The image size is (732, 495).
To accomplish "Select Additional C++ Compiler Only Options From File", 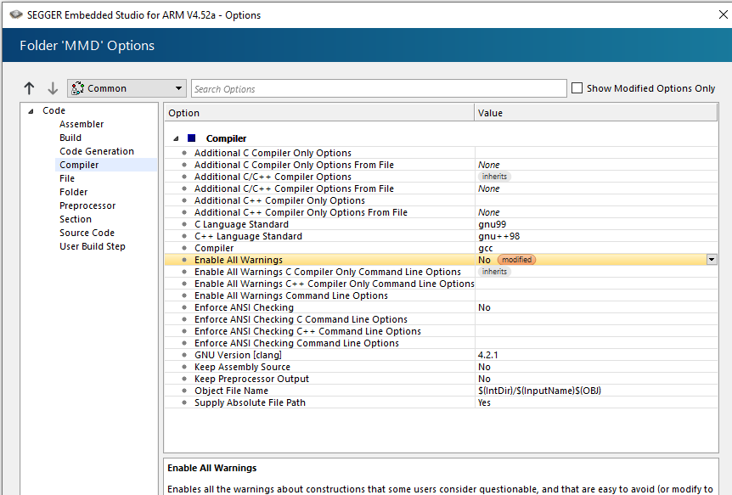I will (441, 212).
